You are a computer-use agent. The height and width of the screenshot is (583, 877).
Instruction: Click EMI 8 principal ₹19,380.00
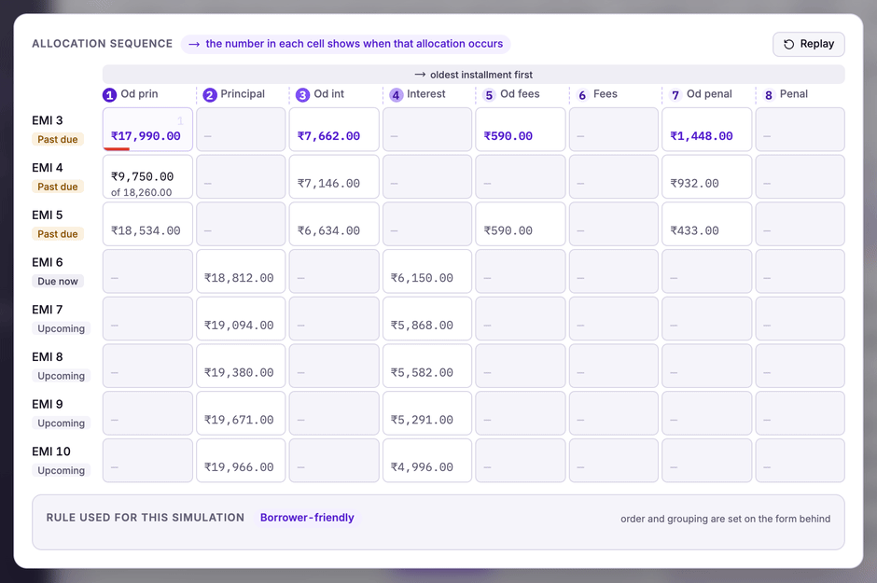tap(241, 366)
